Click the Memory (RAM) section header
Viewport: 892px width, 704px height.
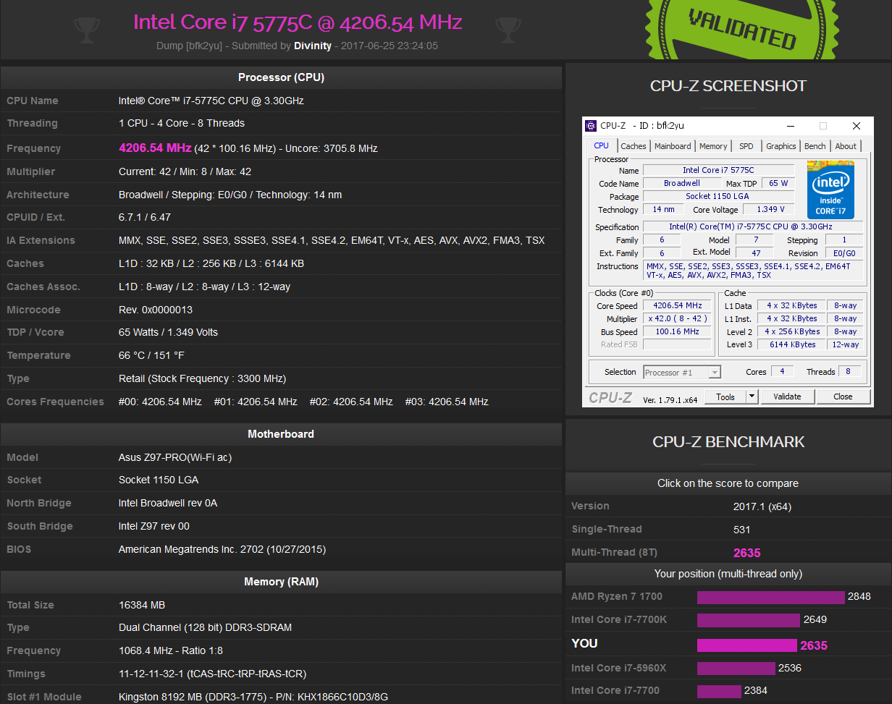pyautogui.click(x=281, y=582)
